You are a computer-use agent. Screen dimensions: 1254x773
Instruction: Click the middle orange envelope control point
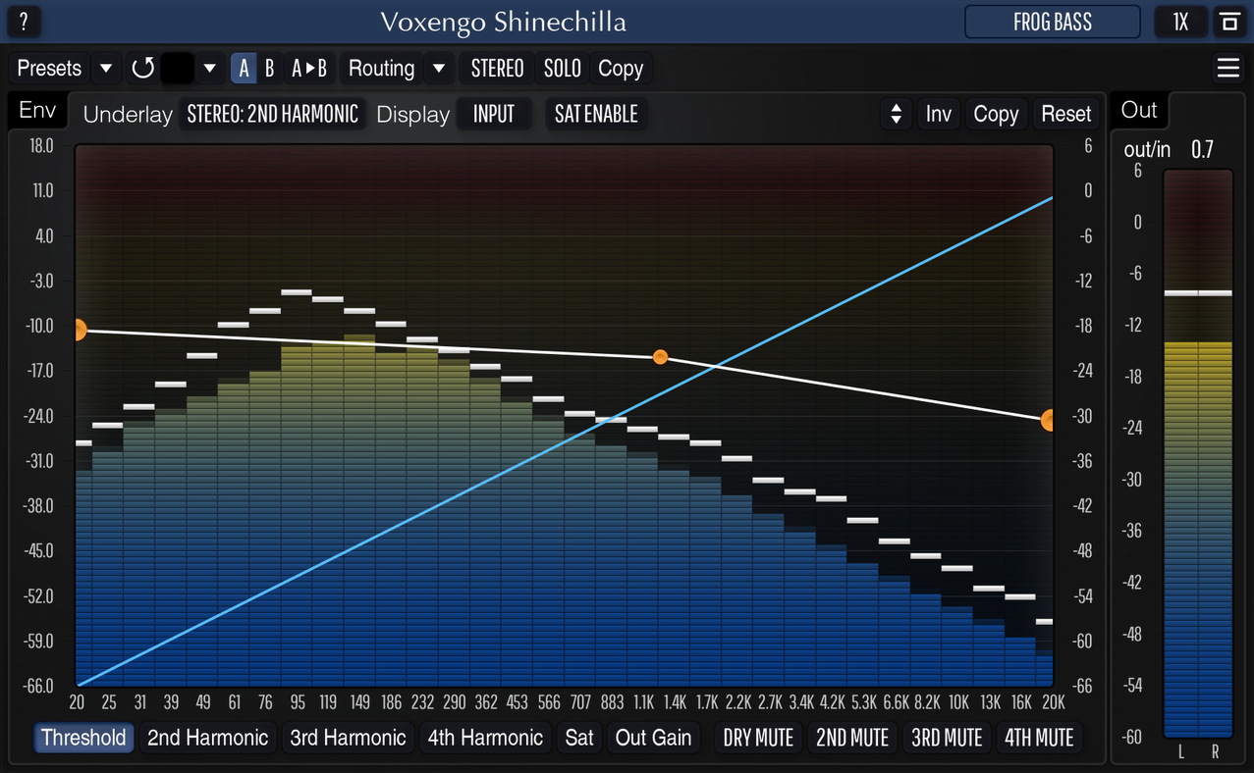[660, 357]
